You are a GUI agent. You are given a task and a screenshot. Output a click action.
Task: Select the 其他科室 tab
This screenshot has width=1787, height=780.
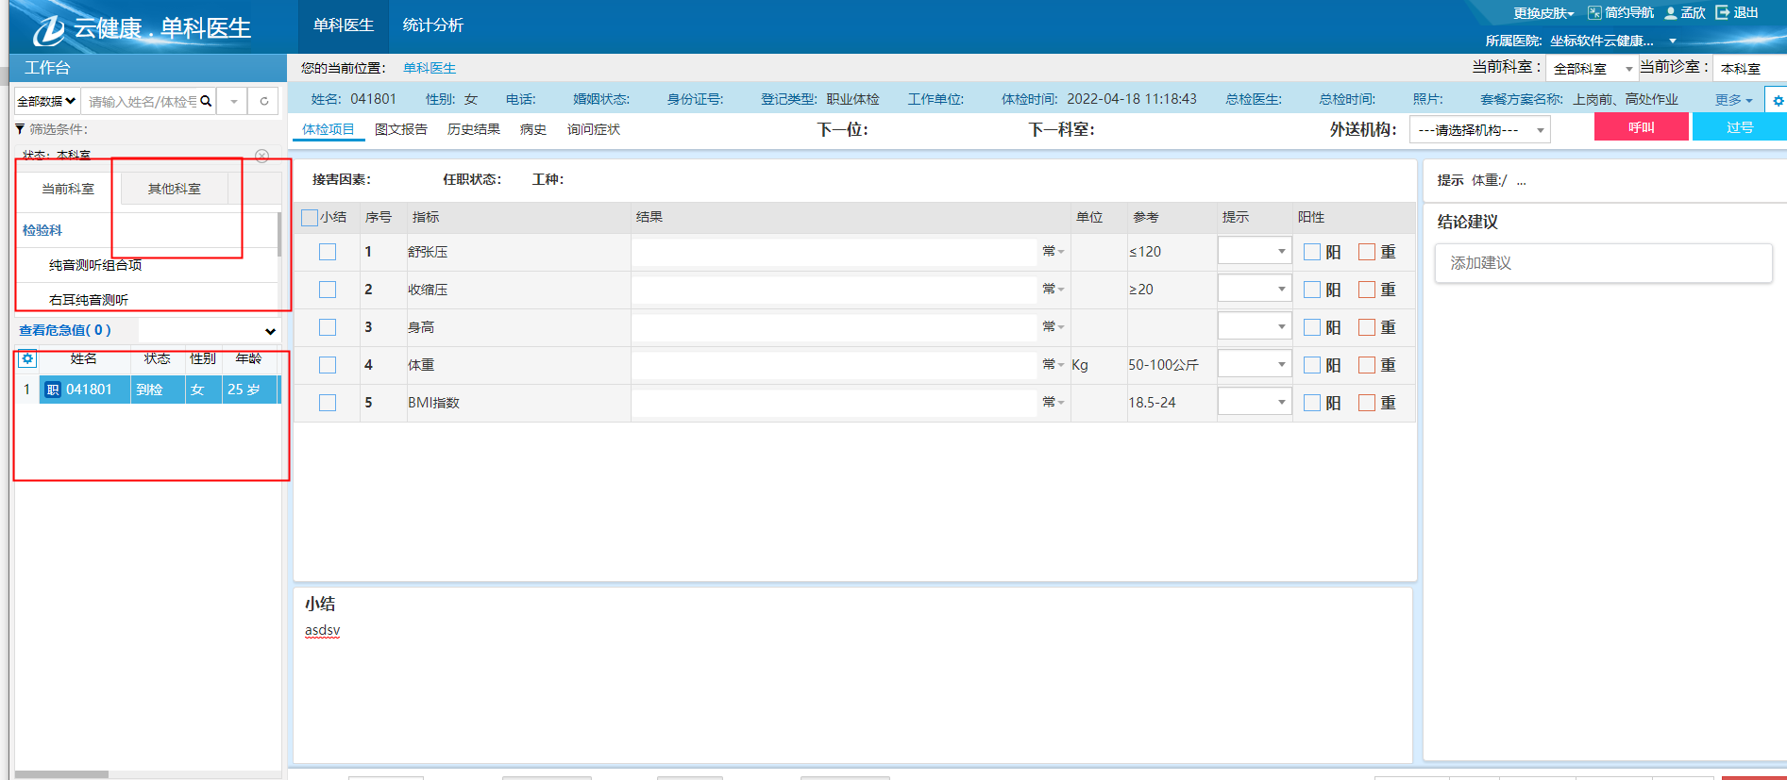tap(175, 189)
